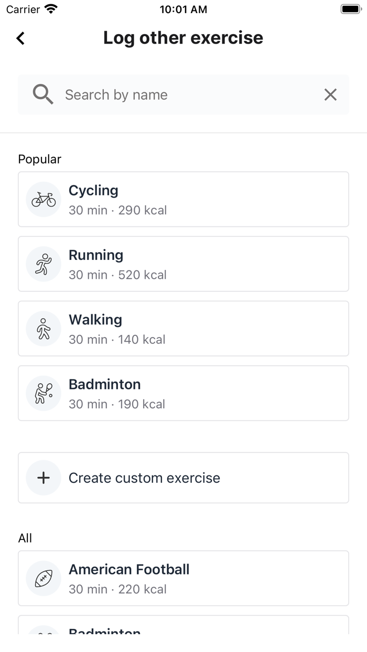
Task: Tap the magnifying glass search icon
Action: [x=43, y=95]
